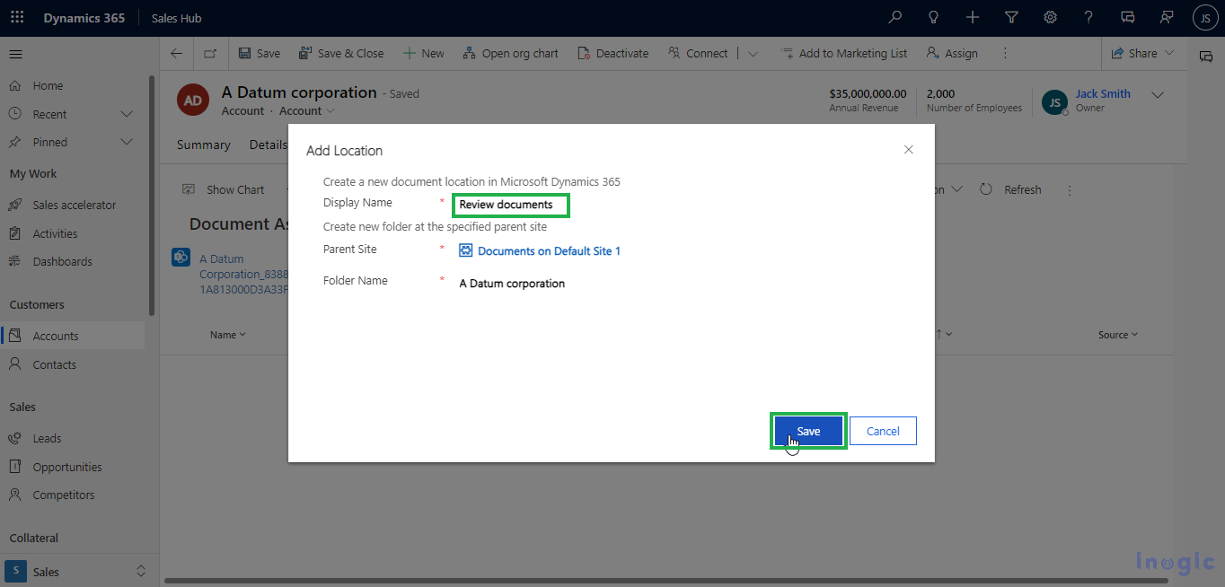1225x587 pixels.
Task: Expand the record header chevron
Action: point(1158,95)
